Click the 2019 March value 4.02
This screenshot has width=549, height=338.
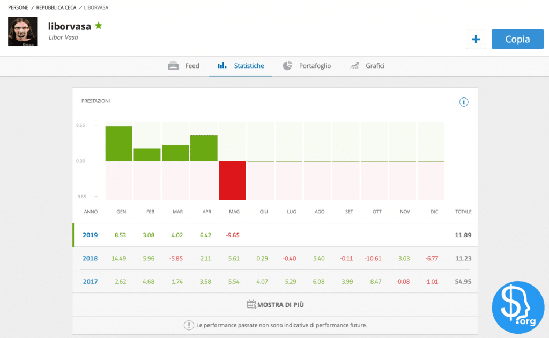[x=177, y=235]
